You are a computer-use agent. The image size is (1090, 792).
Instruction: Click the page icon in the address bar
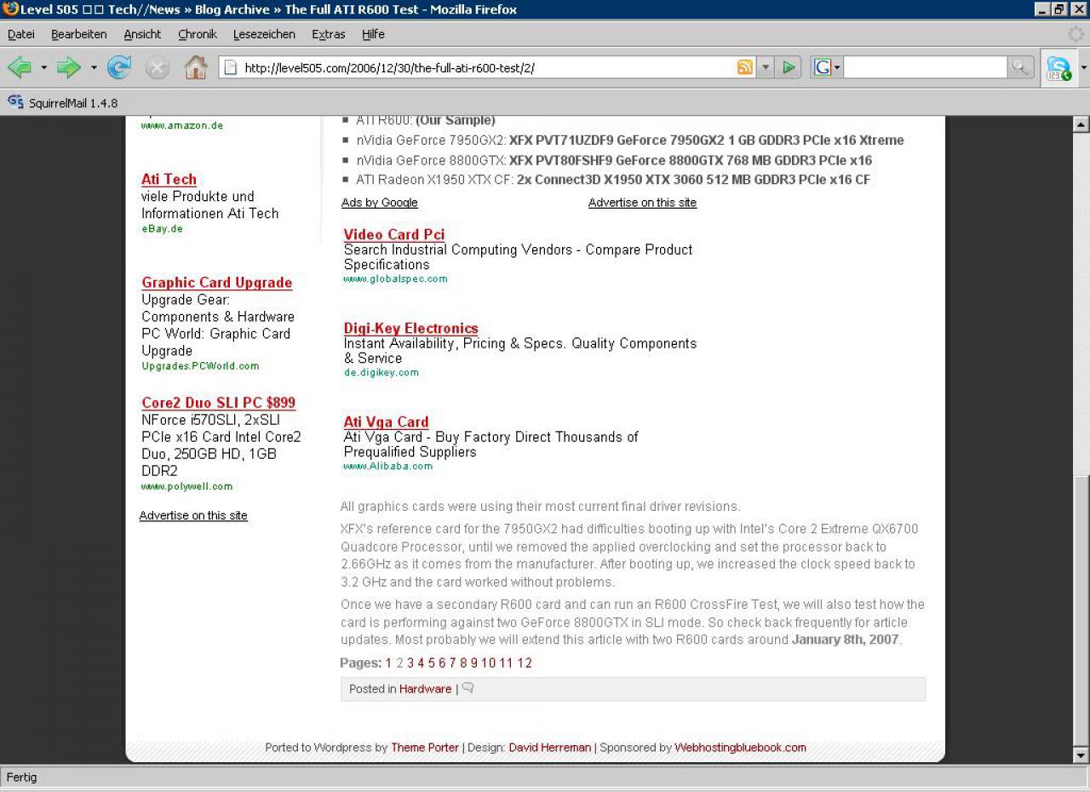[x=230, y=67]
